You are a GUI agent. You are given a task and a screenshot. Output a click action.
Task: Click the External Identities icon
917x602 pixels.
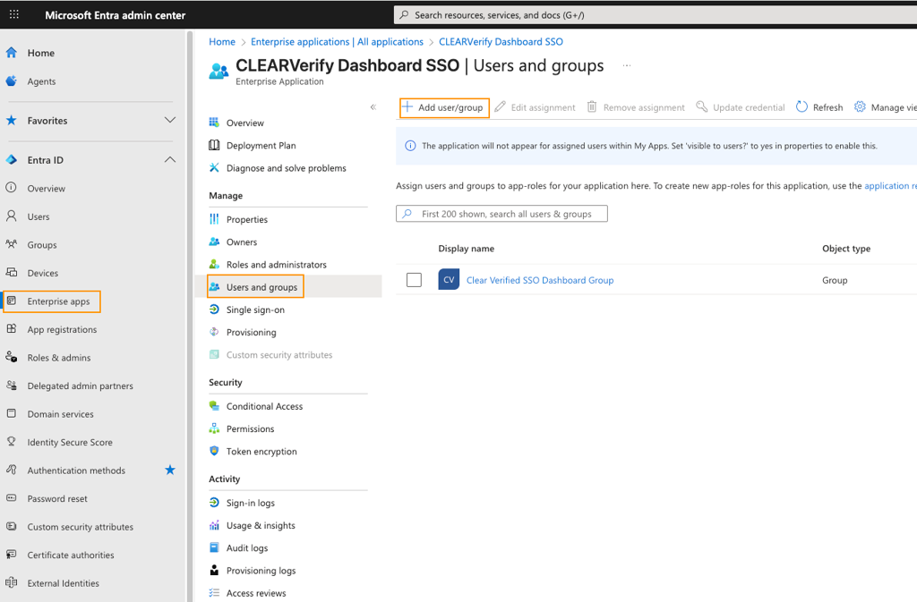click(x=11, y=582)
